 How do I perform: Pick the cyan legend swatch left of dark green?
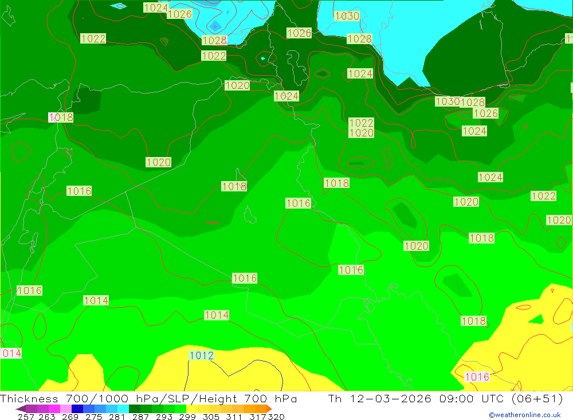123,409
